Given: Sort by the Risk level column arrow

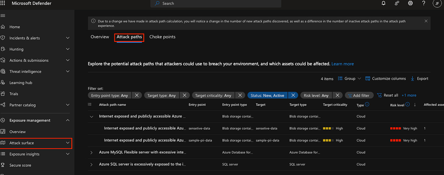Looking at the screenshot, I should 415,105.
